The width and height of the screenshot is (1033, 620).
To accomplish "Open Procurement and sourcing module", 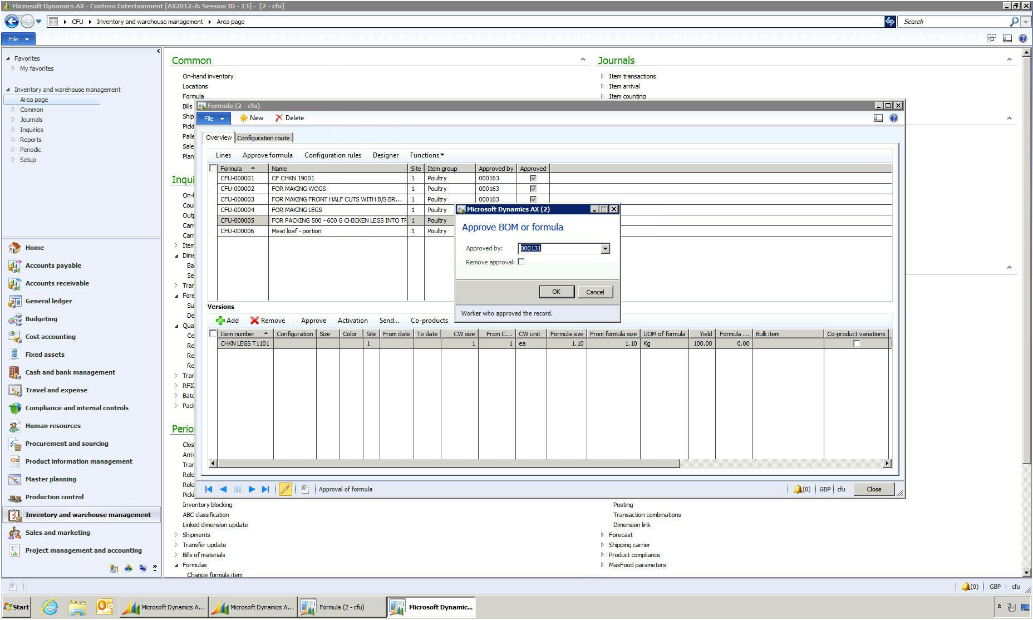I will click(x=67, y=444).
